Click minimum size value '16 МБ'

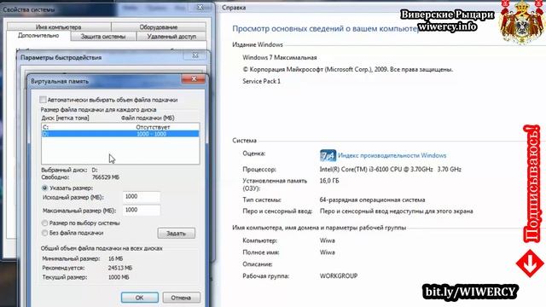point(116,258)
